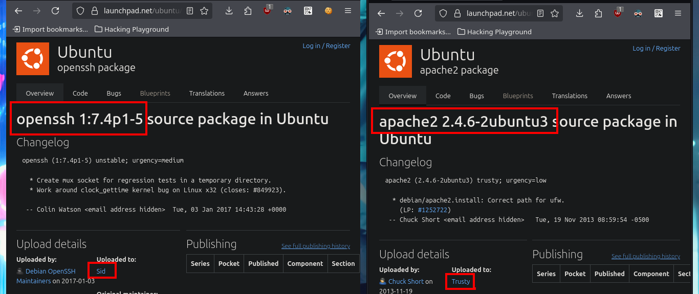This screenshot has height=294, width=699.
Task: Click Ubuntu logo on apache2 page
Action: 396,61
